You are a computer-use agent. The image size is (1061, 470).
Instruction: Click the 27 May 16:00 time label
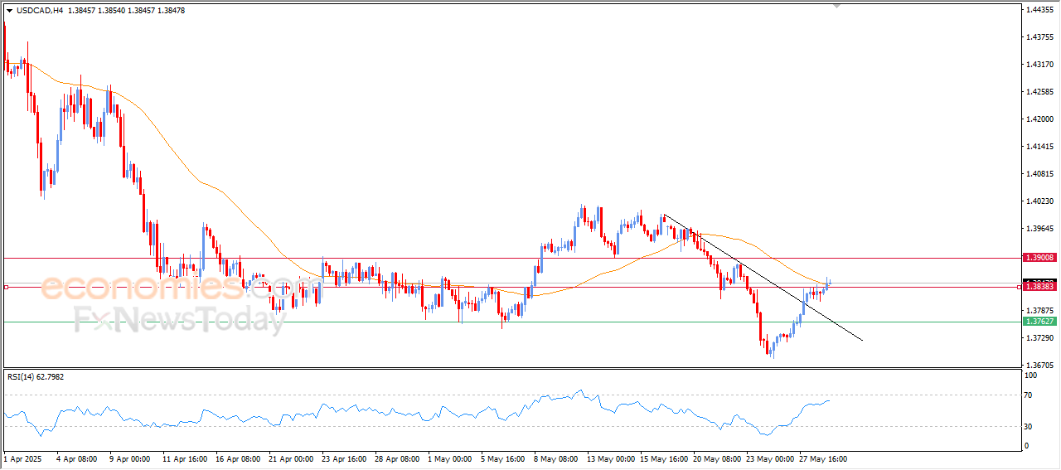[x=821, y=458]
